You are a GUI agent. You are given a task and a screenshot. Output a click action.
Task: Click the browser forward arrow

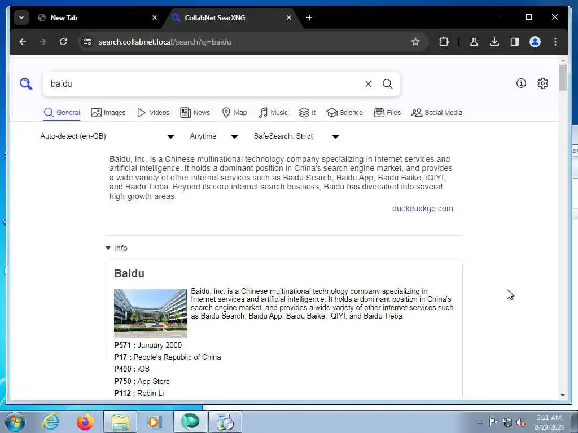coord(43,42)
